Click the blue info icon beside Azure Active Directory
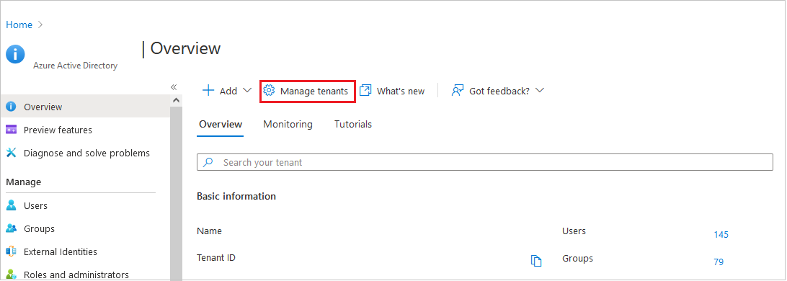 [15, 54]
